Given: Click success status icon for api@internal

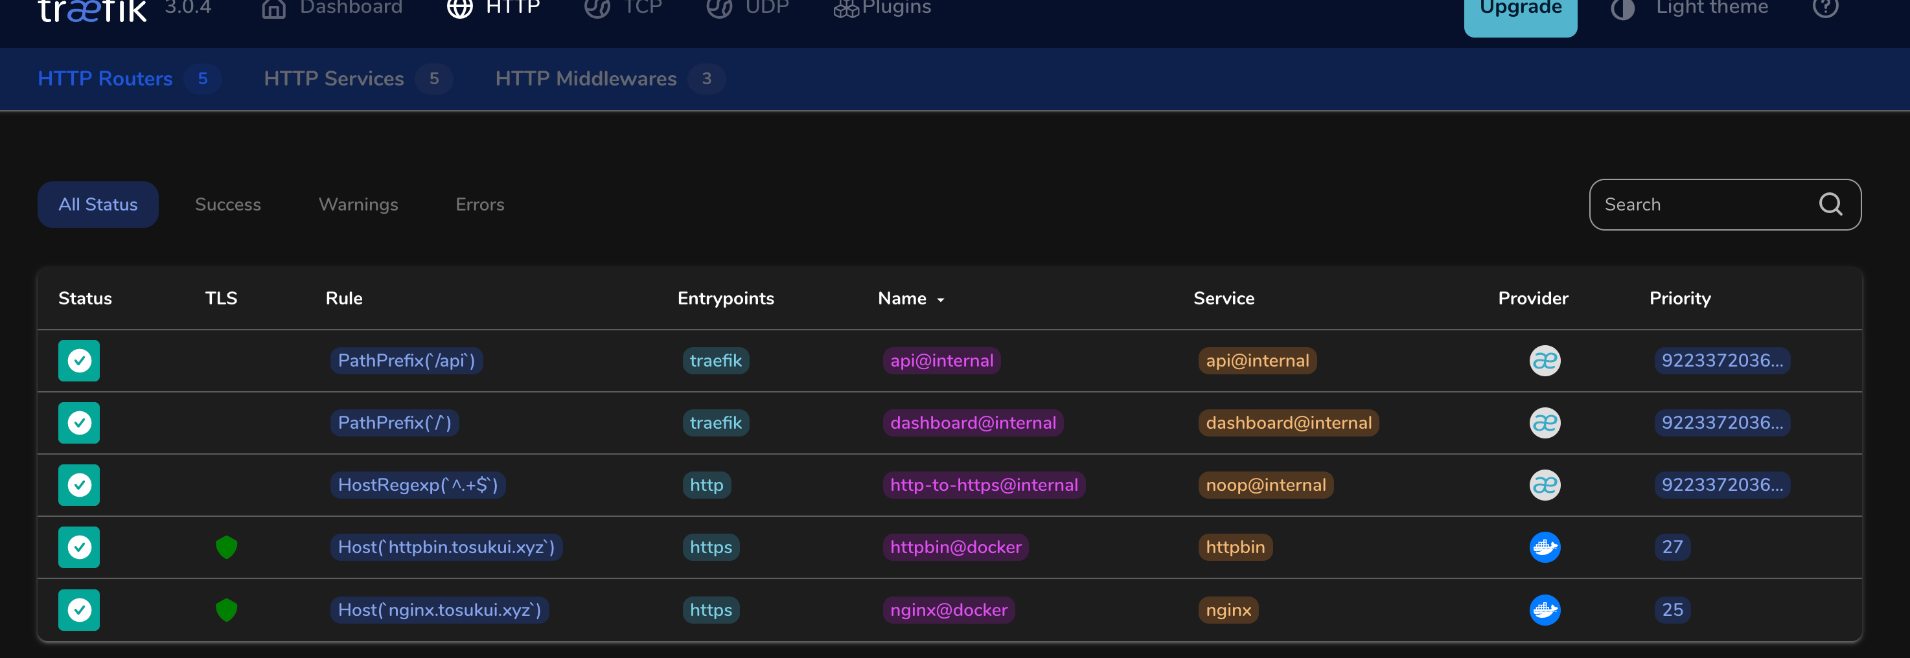Looking at the screenshot, I should tap(79, 361).
